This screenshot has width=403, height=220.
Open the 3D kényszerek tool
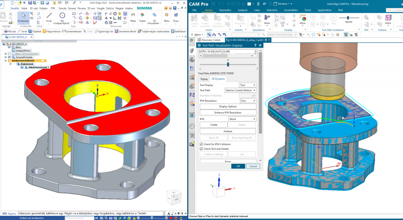tap(154, 18)
